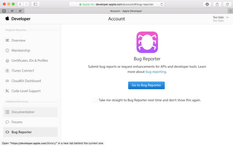
Task: Select Certificates, IDs & Profiles
Action: click(x=29, y=61)
